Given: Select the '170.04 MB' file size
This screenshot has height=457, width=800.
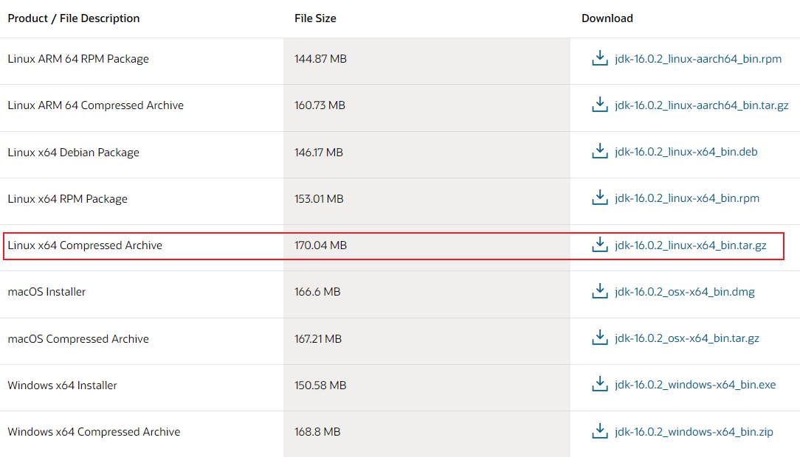Looking at the screenshot, I should [x=320, y=245].
